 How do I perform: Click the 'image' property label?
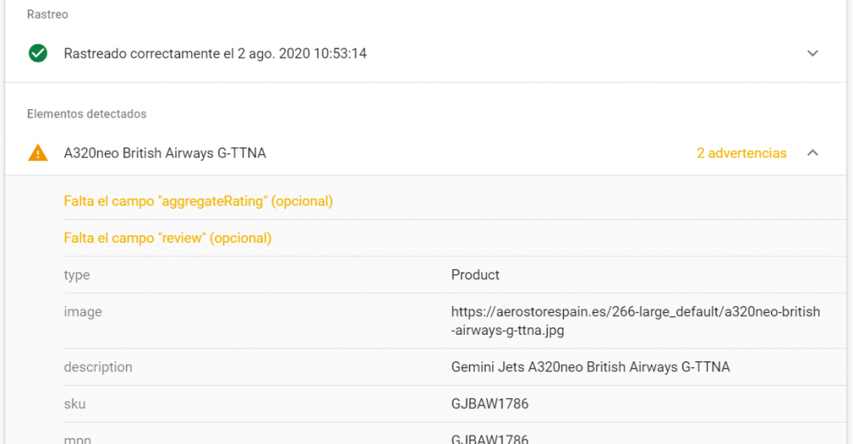tap(83, 312)
